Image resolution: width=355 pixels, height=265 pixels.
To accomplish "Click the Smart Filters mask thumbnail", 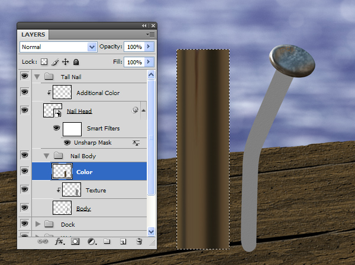I will pos(72,129).
